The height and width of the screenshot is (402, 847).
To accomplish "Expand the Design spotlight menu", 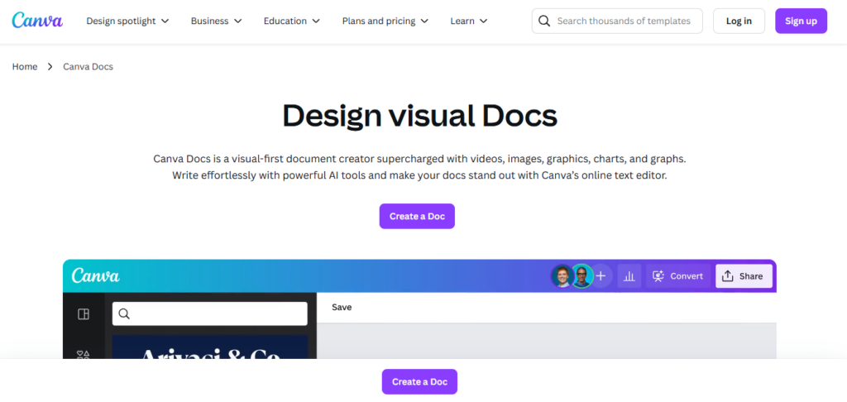I will 127,21.
